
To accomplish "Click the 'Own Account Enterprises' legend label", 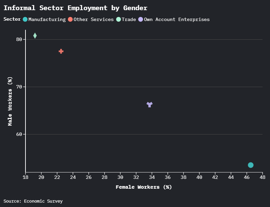I will click(177, 19).
